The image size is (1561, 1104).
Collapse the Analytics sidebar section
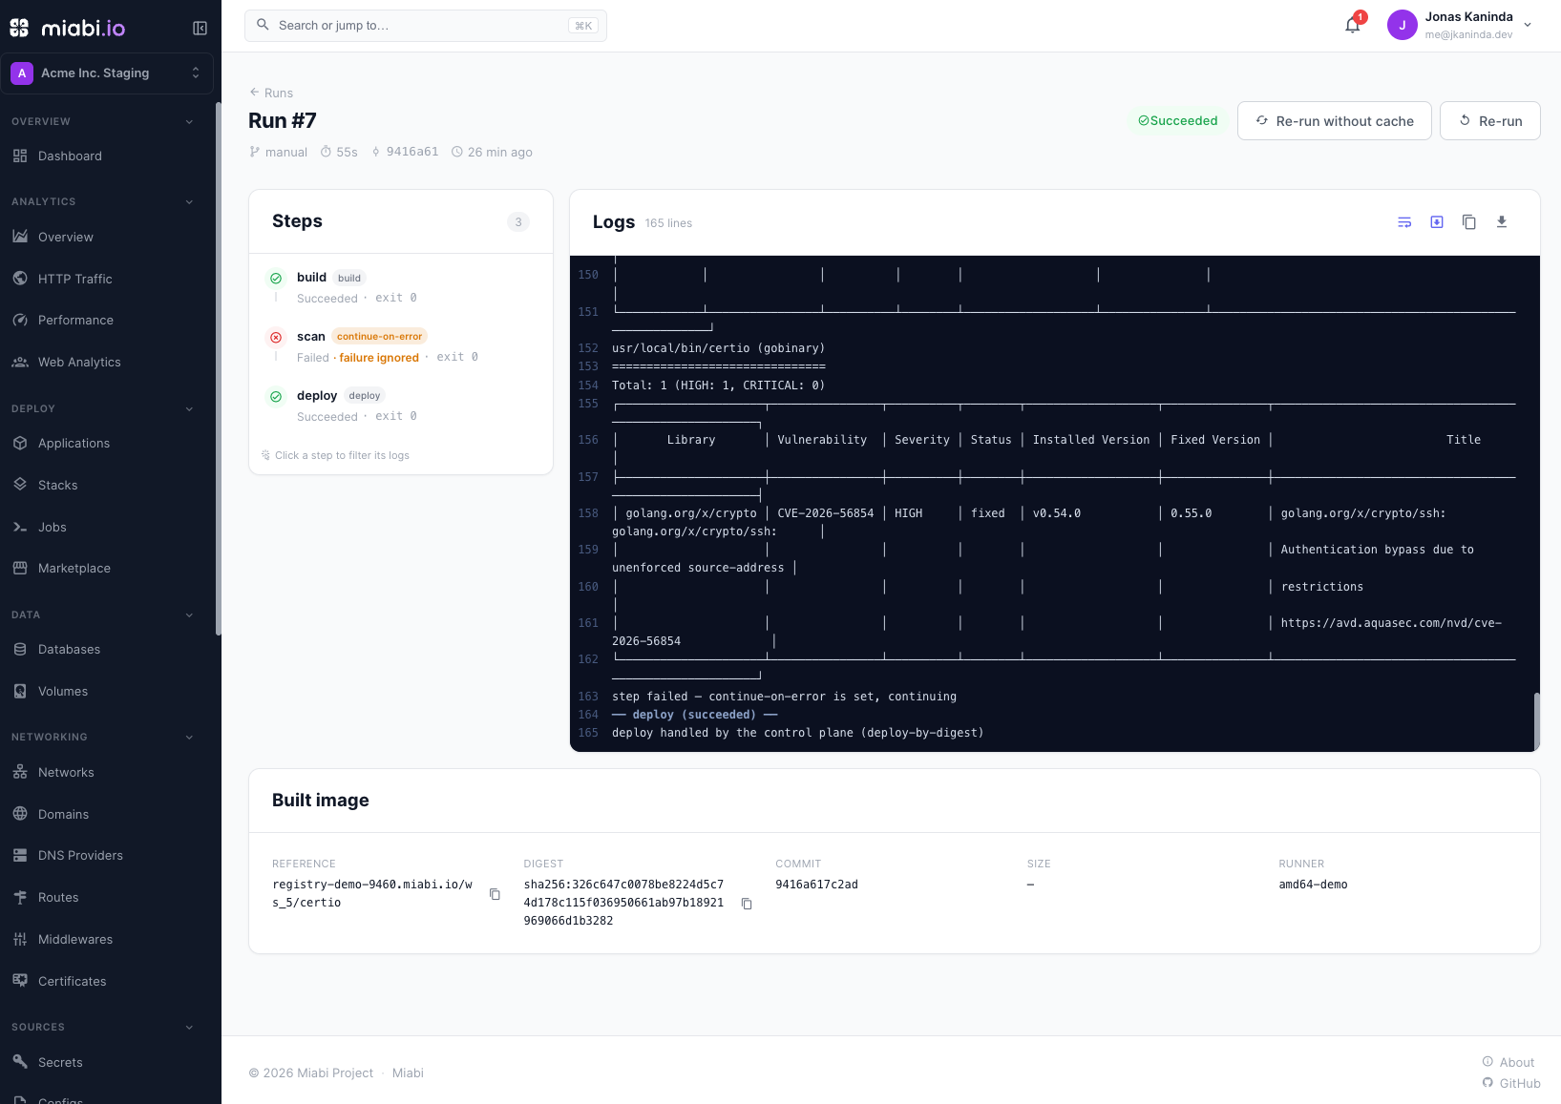[189, 202]
